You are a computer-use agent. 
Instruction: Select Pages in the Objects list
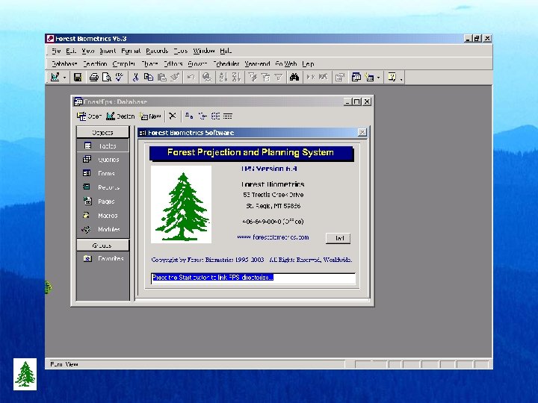(102, 201)
